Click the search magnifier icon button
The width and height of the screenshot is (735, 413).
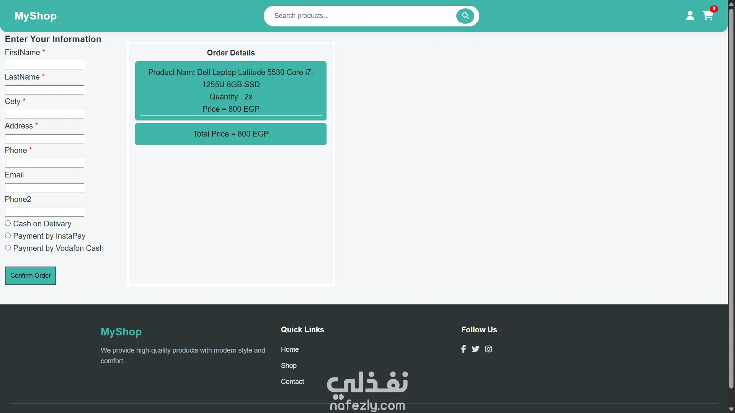(465, 16)
